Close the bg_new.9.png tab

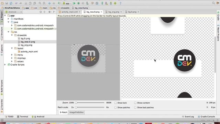(101, 12)
